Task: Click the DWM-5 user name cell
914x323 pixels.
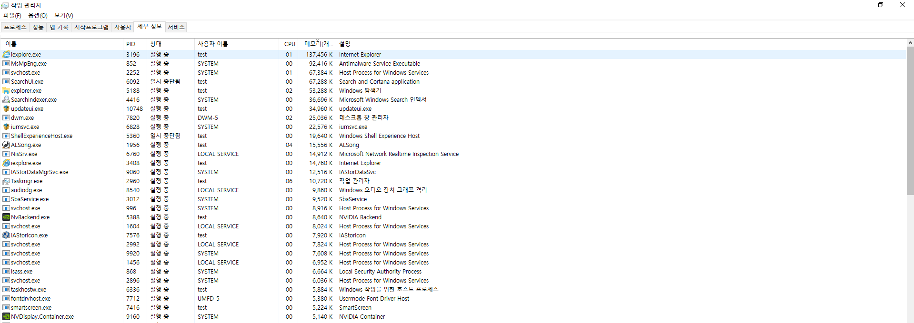Action: (x=208, y=118)
